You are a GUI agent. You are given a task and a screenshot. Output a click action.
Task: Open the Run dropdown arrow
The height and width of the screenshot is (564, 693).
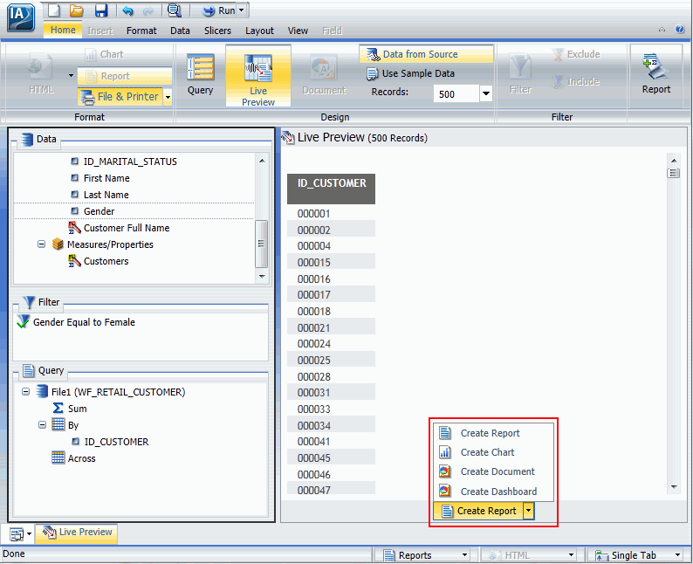(241, 10)
